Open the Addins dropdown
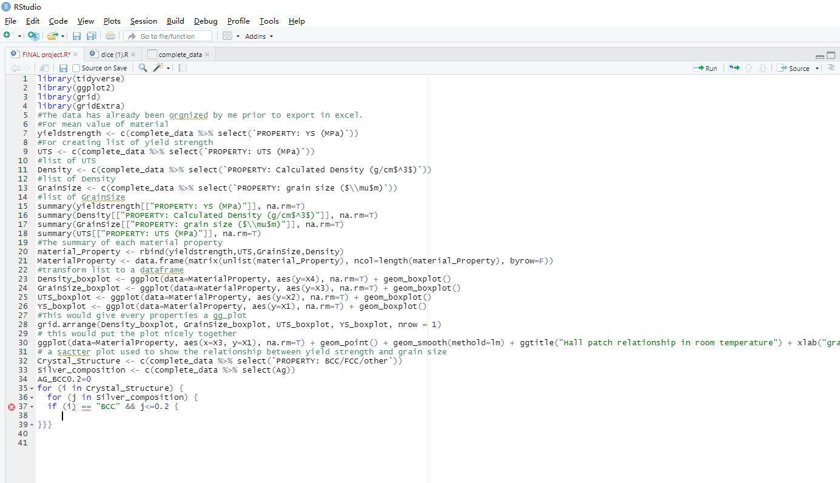Image resolution: width=840 pixels, height=483 pixels. (x=259, y=36)
